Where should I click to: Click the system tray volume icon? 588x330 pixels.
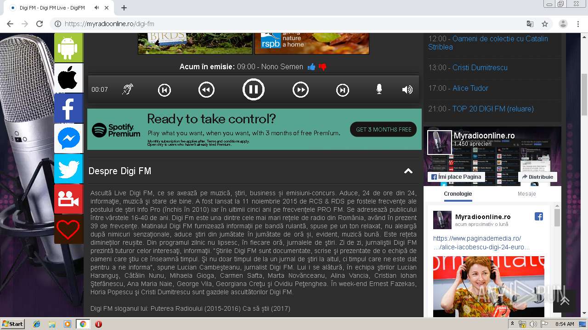click(x=533, y=324)
